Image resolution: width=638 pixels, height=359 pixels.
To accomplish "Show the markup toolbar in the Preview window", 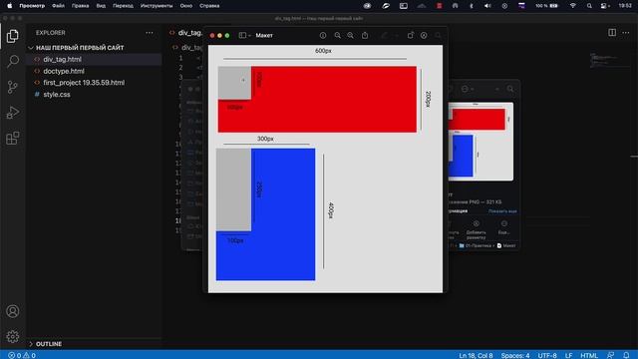I will click(x=424, y=36).
